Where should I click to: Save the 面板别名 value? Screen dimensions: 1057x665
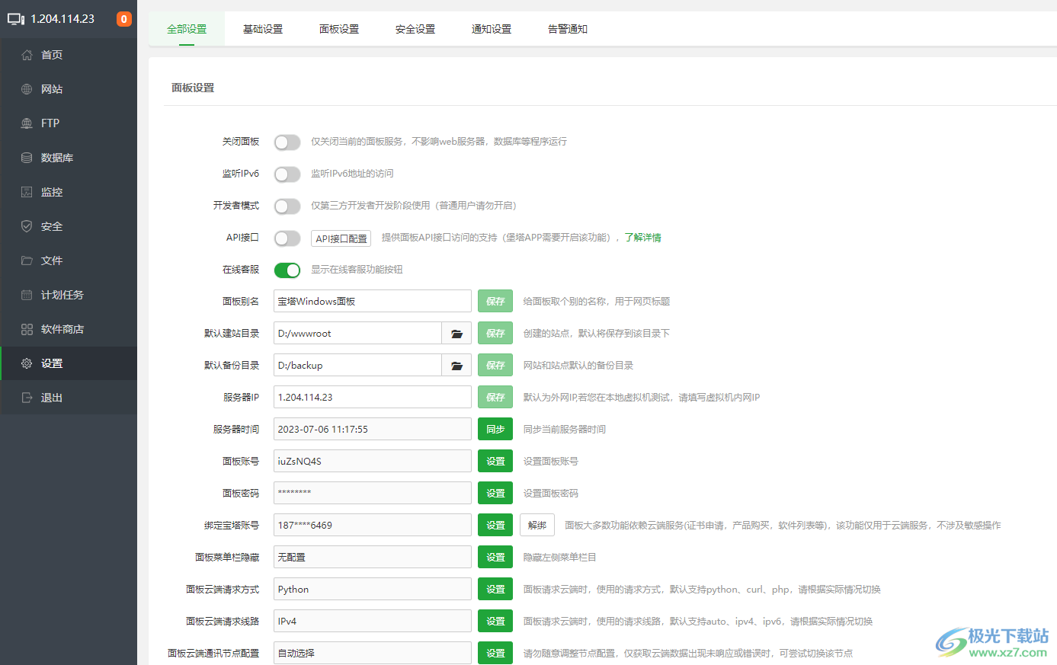click(x=495, y=302)
